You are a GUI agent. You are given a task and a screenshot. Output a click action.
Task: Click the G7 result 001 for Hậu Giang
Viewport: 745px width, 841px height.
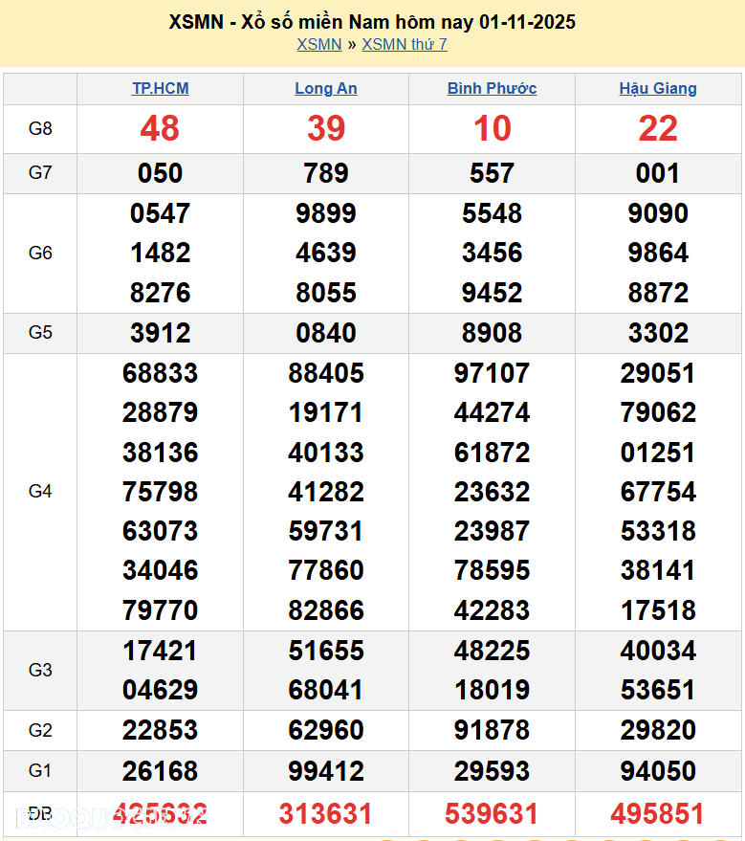[658, 173]
